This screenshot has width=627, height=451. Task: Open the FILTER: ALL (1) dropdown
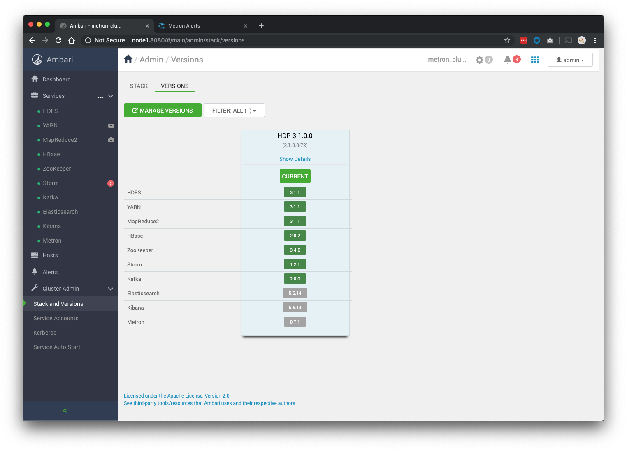[234, 110]
